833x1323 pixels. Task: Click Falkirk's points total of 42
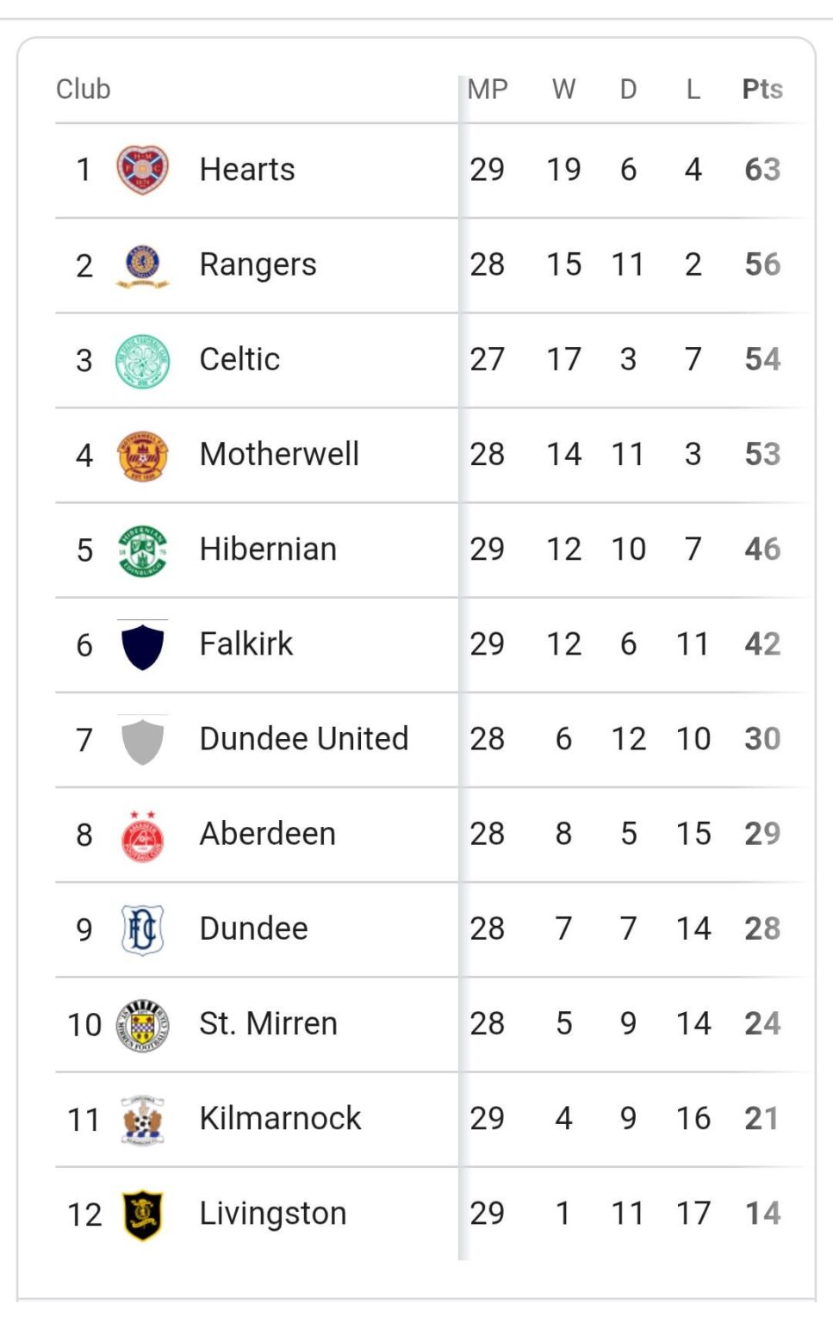tap(761, 643)
